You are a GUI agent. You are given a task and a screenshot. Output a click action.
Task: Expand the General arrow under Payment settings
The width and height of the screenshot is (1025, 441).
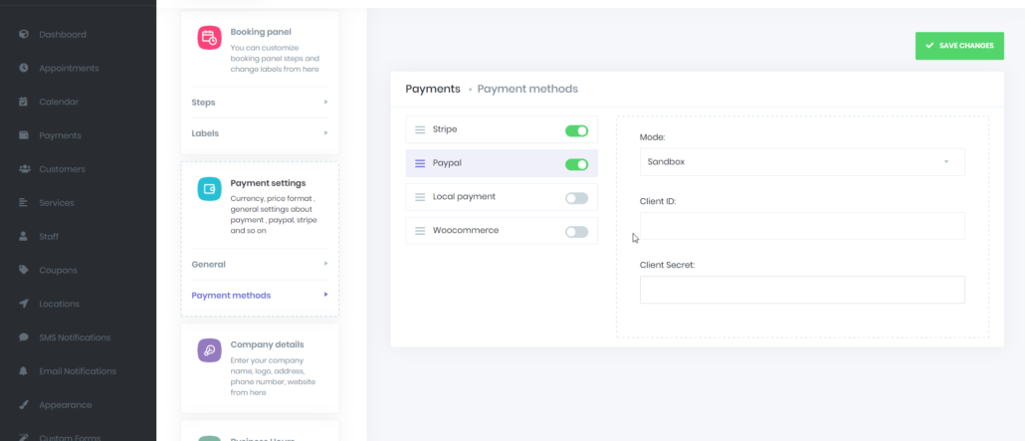(325, 264)
